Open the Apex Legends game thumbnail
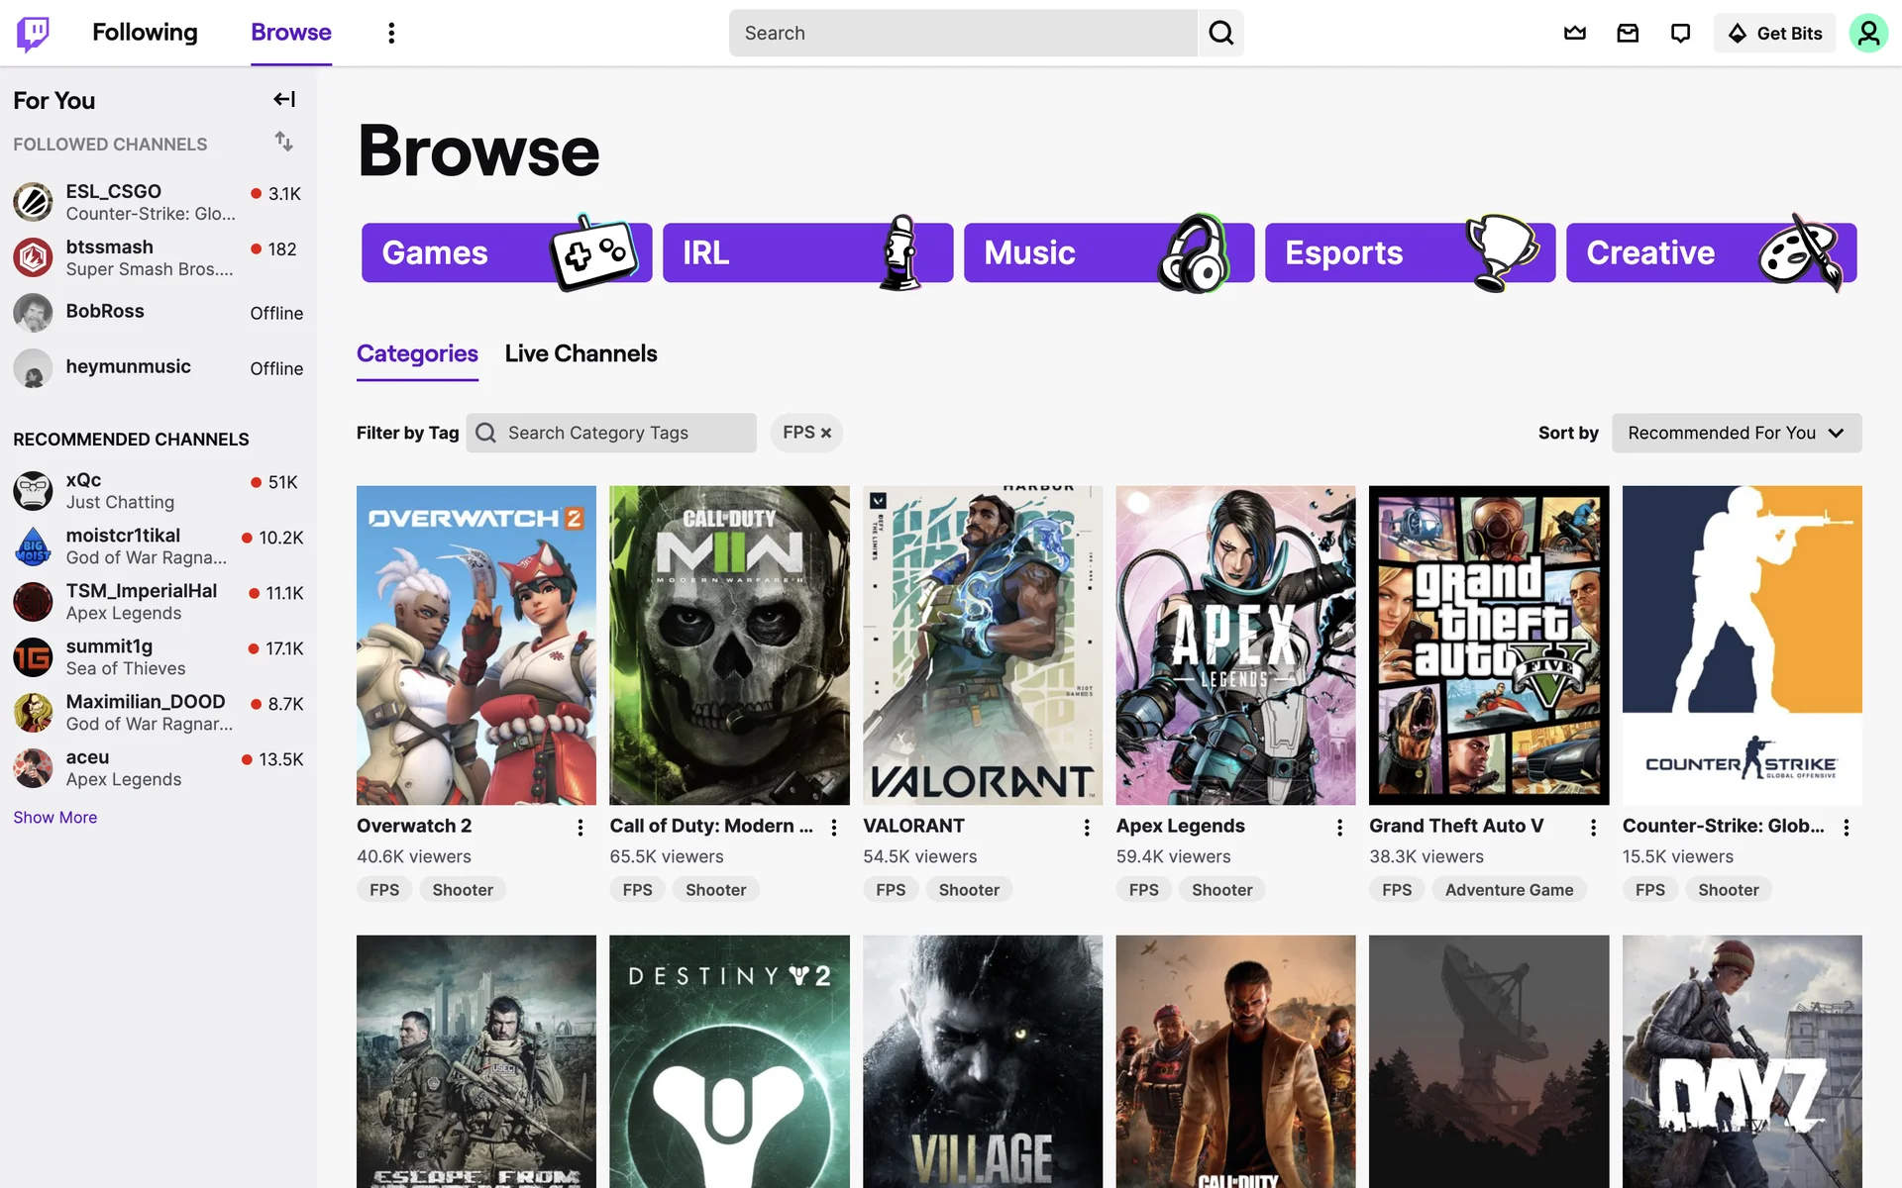The width and height of the screenshot is (1902, 1188). [x=1235, y=644]
